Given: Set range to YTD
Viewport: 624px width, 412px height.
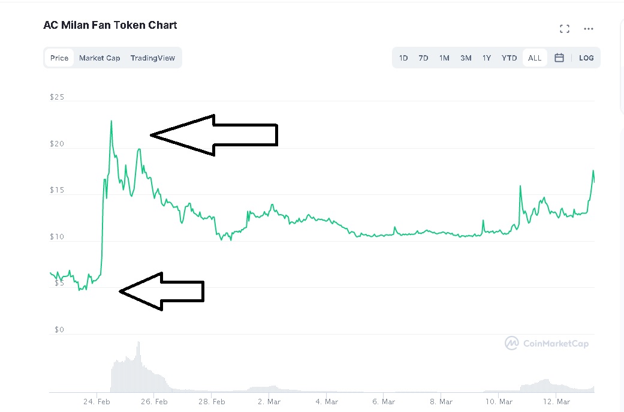Looking at the screenshot, I should tap(509, 58).
